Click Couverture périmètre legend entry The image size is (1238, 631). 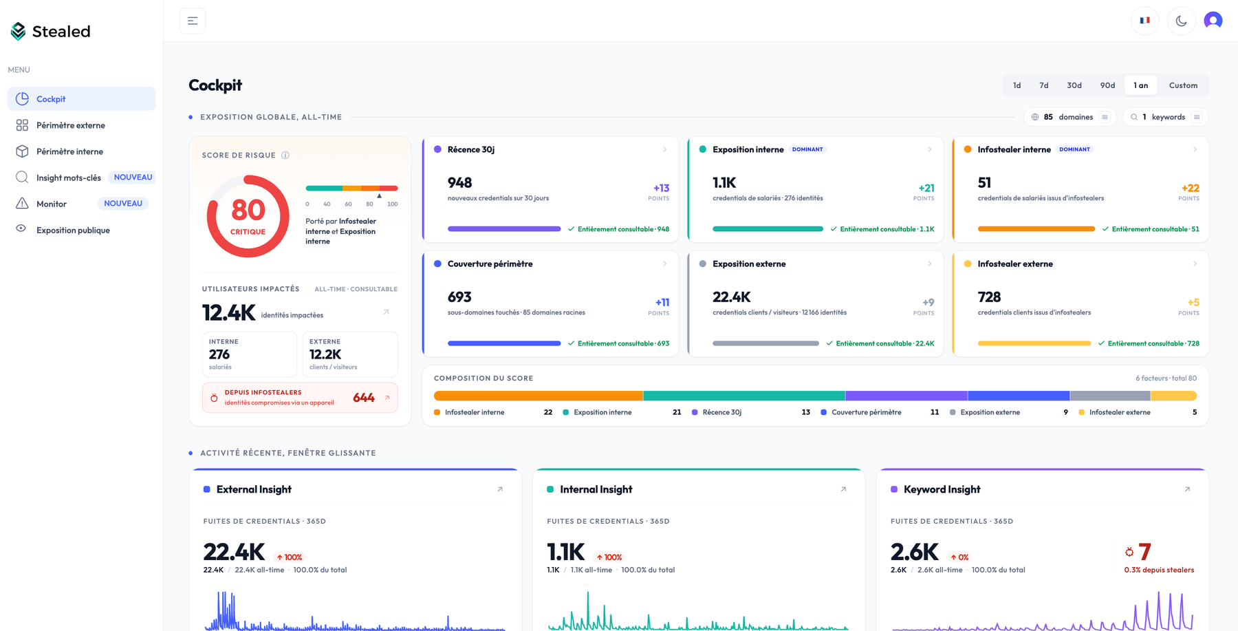(880, 412)
